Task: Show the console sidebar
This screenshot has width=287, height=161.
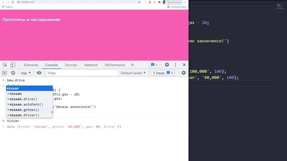Action: (4, 73)
